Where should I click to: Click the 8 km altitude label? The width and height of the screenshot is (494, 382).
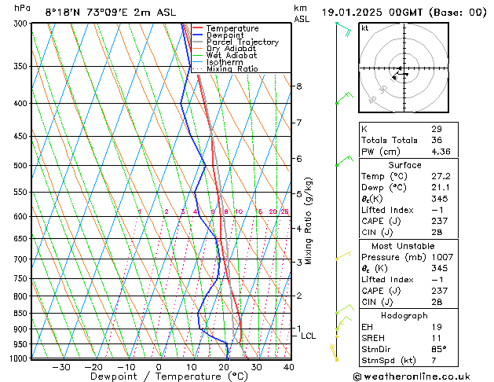[298, 86]
